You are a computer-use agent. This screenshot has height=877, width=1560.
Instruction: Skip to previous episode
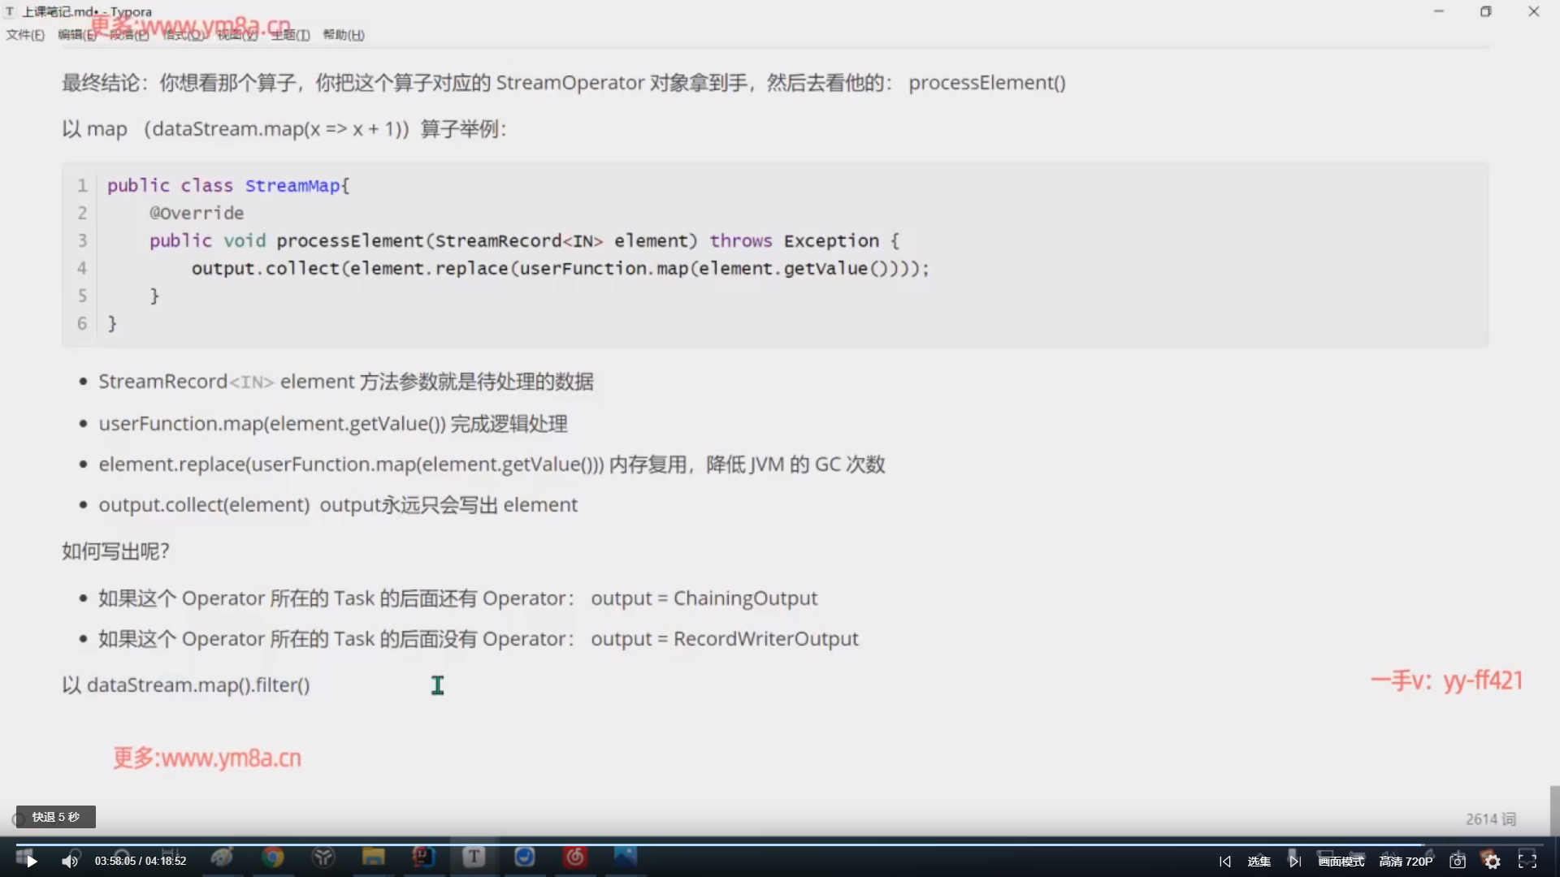pos(1225,862)
